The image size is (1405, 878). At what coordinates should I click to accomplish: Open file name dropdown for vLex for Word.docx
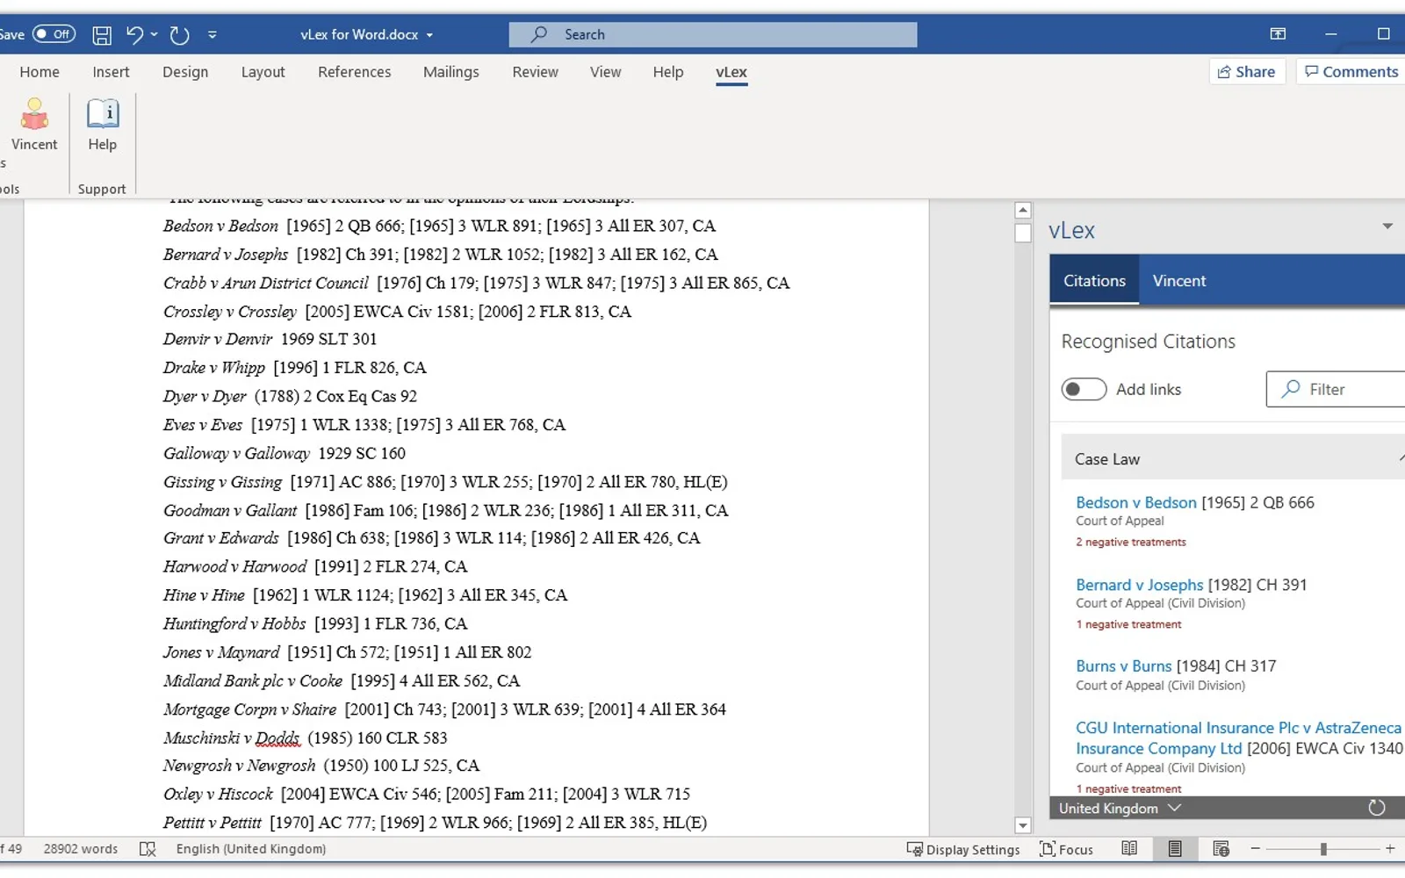tap(429, 35)
